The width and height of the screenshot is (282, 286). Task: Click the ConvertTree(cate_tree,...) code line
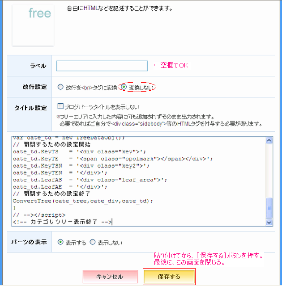click(83, 201)
